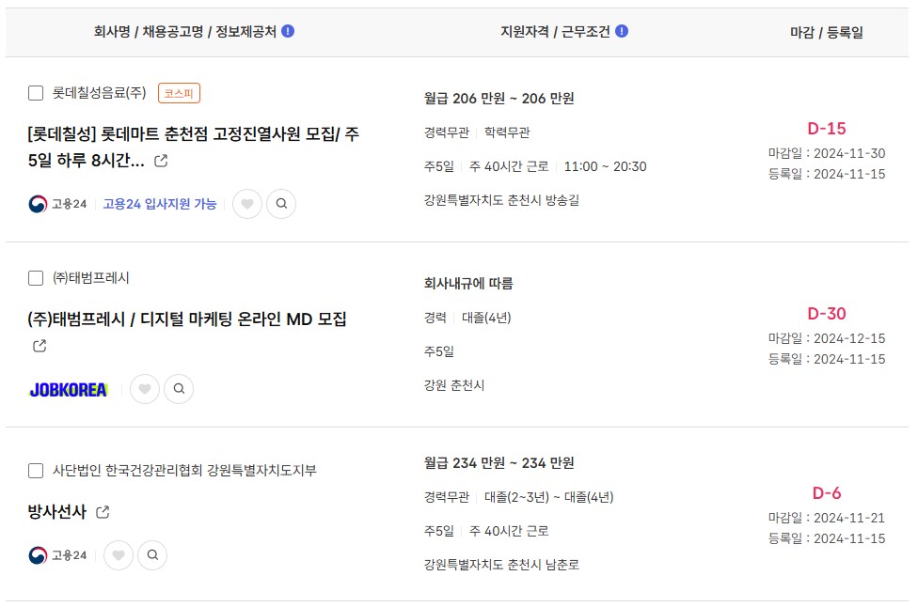Favorite the 태범프레시 job with heart icon
This screenshot has width=918, height=607.
[x=145, y=388]
